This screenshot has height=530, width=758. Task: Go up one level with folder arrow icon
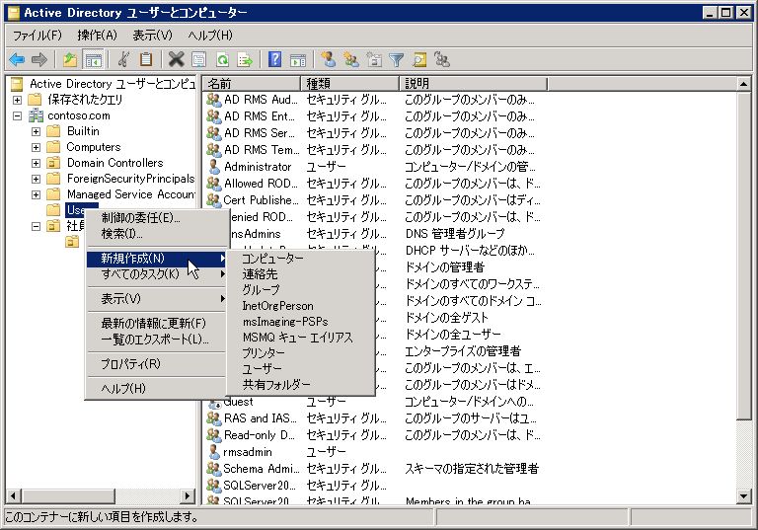coord(71,60)
